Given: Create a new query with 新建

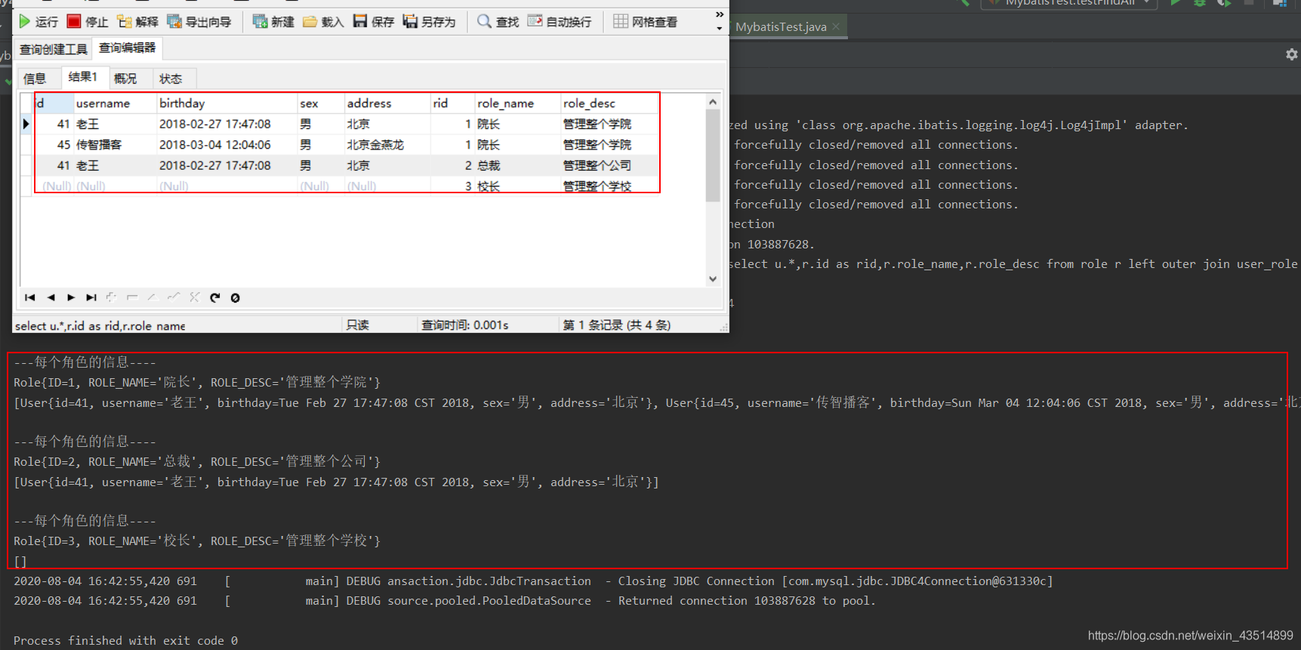Looking at the screenshot, I should [273, 22].
